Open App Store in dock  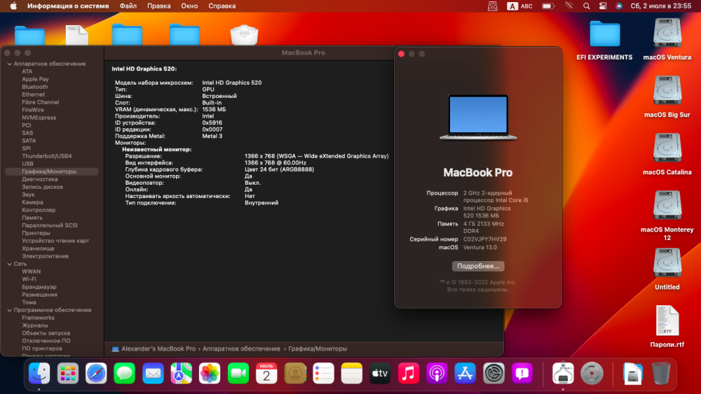pos(465,373)
